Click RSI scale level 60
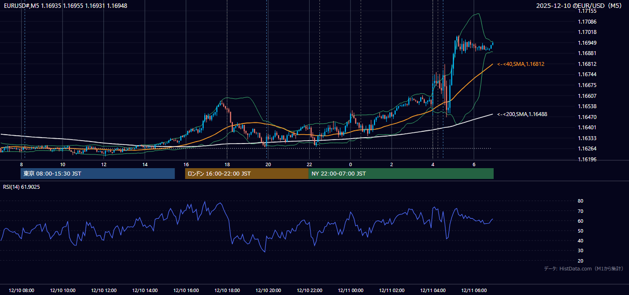 580,221
